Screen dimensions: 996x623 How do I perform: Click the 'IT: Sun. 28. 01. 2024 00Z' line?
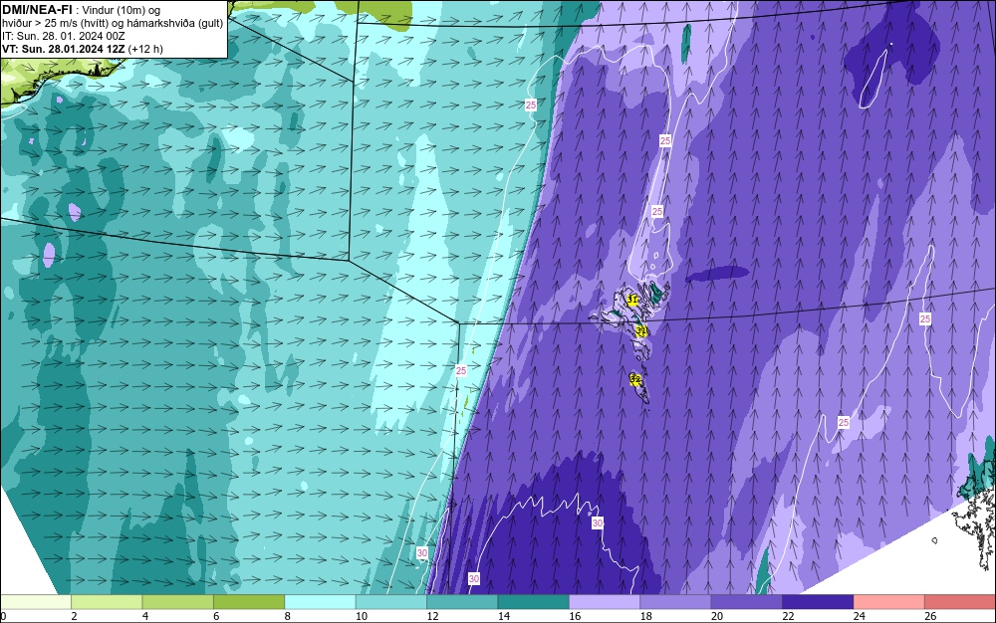64,36
